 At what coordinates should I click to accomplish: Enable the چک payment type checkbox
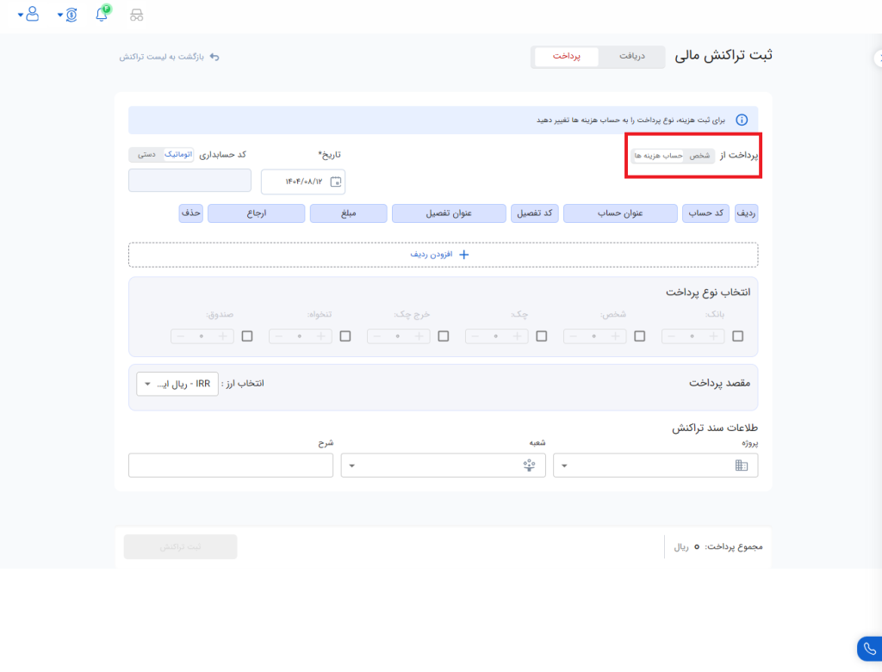tap(541, 336)
